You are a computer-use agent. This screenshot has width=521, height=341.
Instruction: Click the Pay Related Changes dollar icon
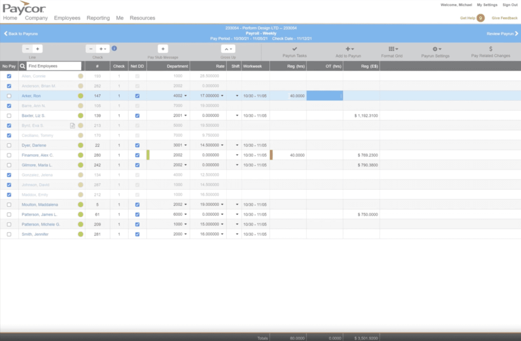pos(490,49)
